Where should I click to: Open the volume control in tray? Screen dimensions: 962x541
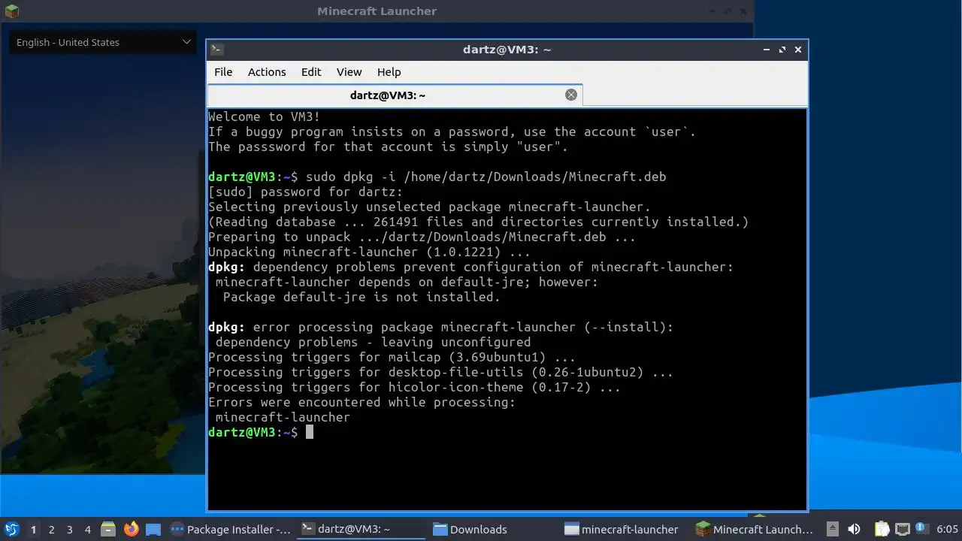[x=854, y=529]
